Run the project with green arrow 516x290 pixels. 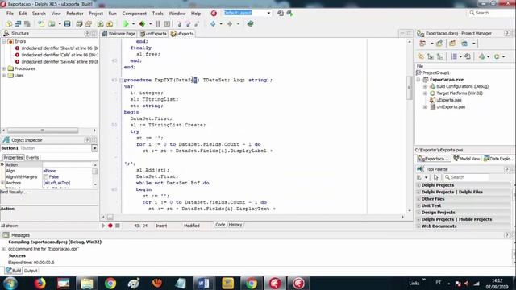point(126,23)
